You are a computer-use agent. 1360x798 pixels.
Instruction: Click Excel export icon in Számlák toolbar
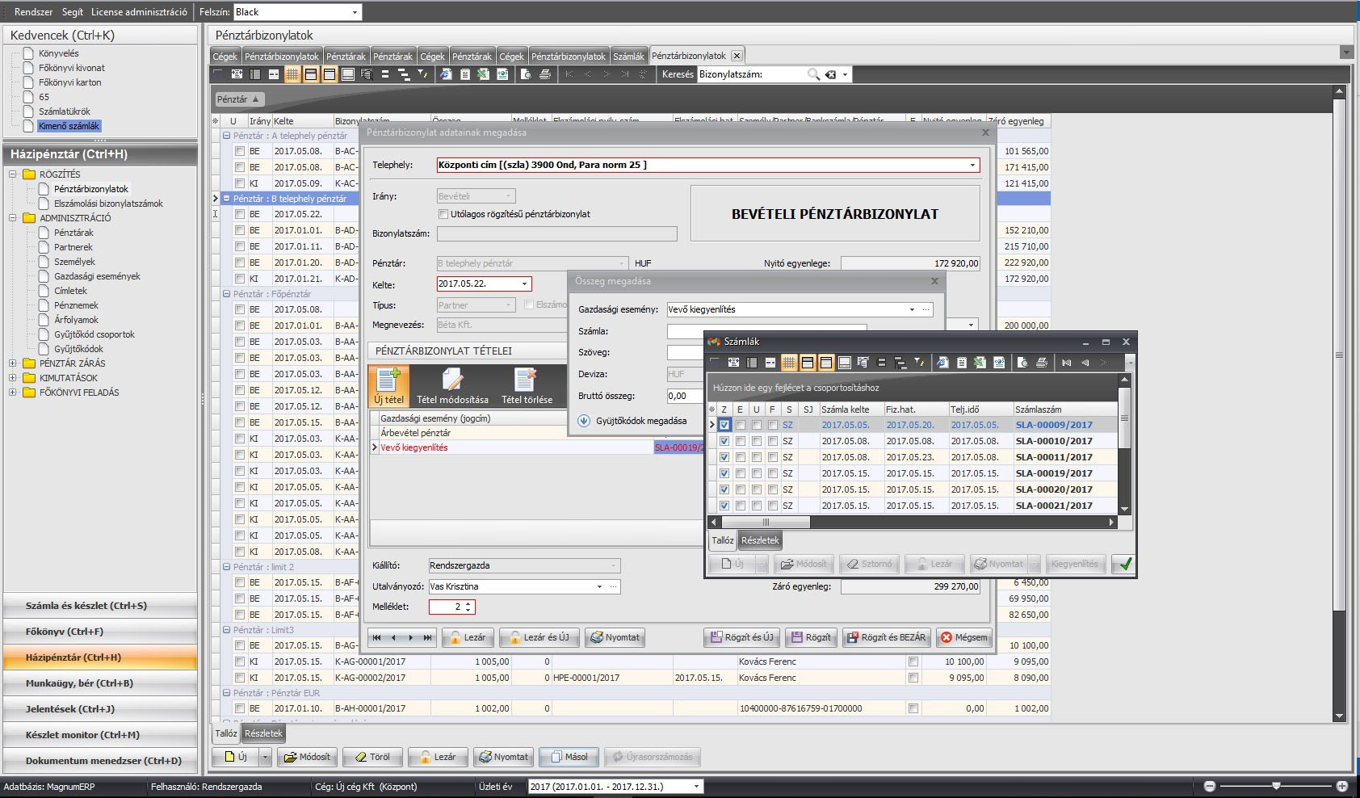click(980, 363)
